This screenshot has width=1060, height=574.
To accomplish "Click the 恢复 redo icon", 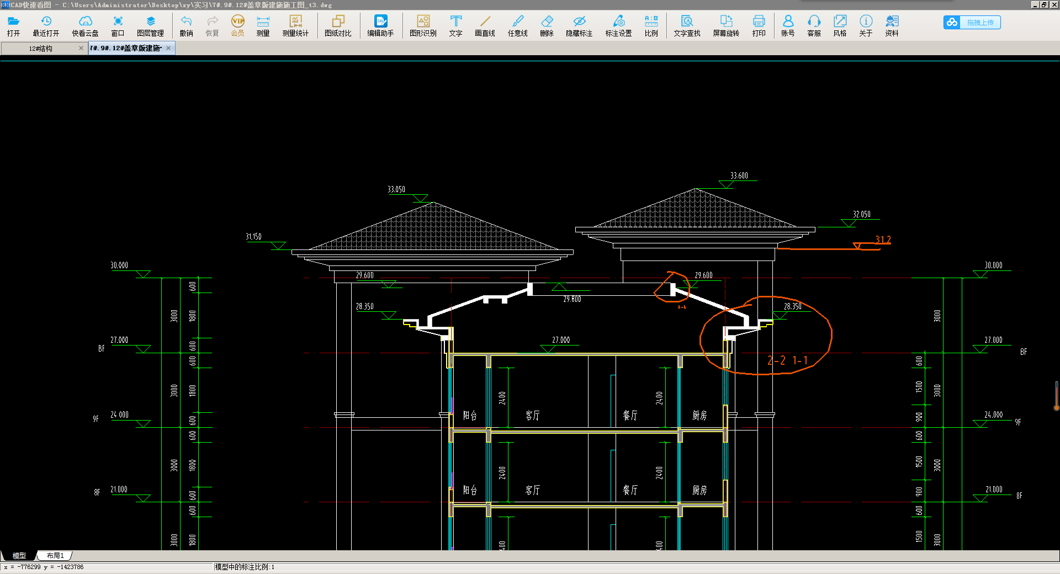I will point(212,26).
